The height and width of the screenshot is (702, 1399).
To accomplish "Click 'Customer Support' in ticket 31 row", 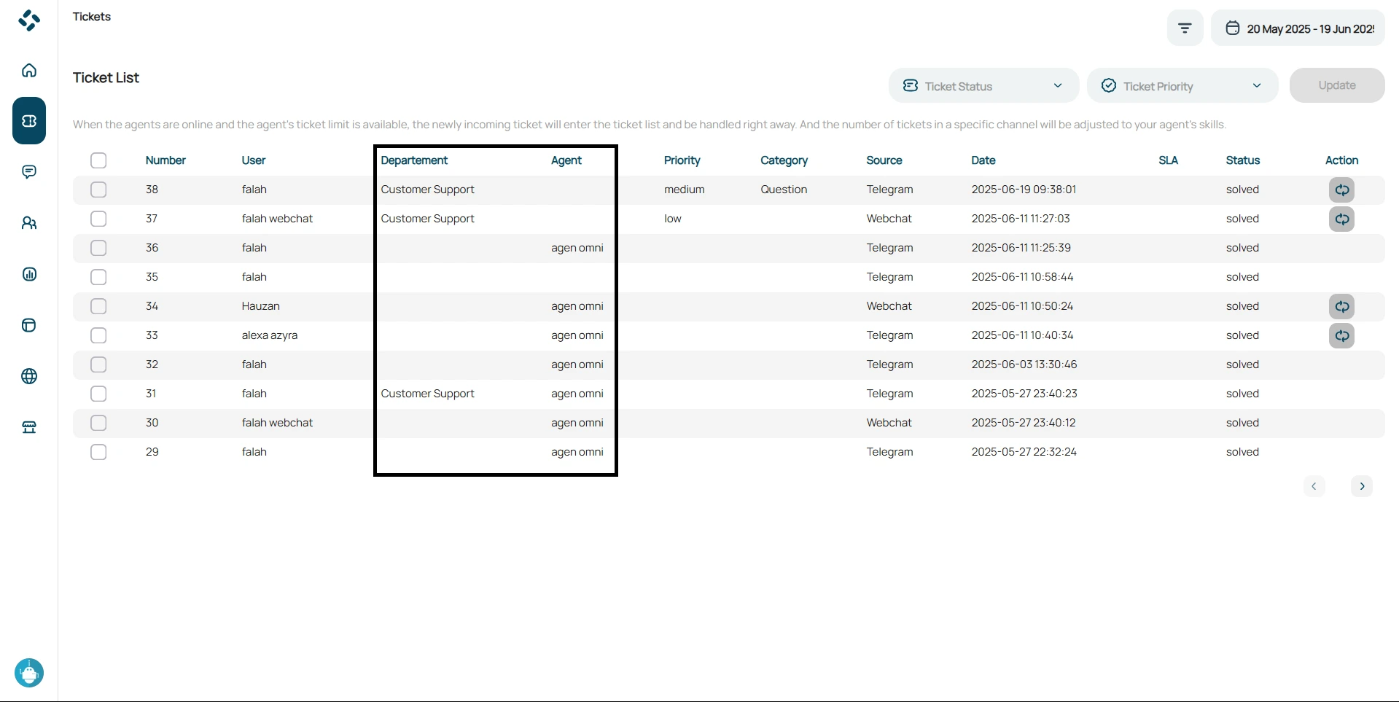I will click(x=427, y=394).
